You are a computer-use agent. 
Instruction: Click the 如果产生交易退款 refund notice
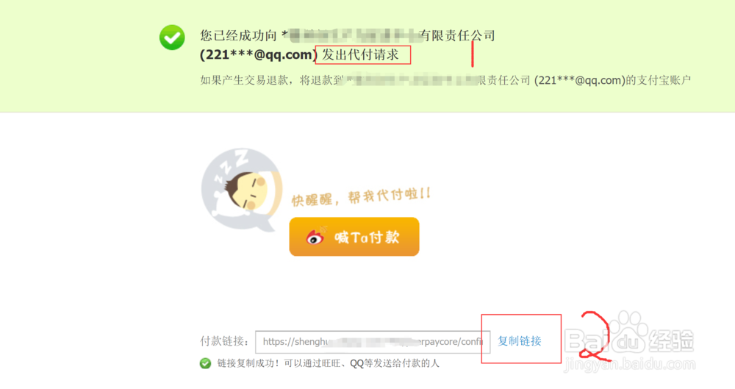coord(445,80)
